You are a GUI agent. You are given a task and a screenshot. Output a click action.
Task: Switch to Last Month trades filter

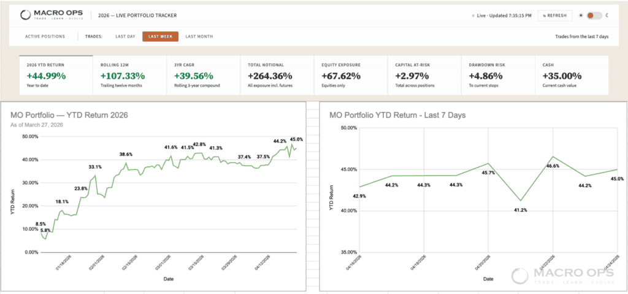(x=199, y=37)
